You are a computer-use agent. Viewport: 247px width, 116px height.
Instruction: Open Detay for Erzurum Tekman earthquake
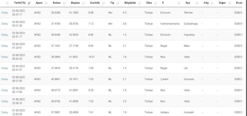pos(5,13)
